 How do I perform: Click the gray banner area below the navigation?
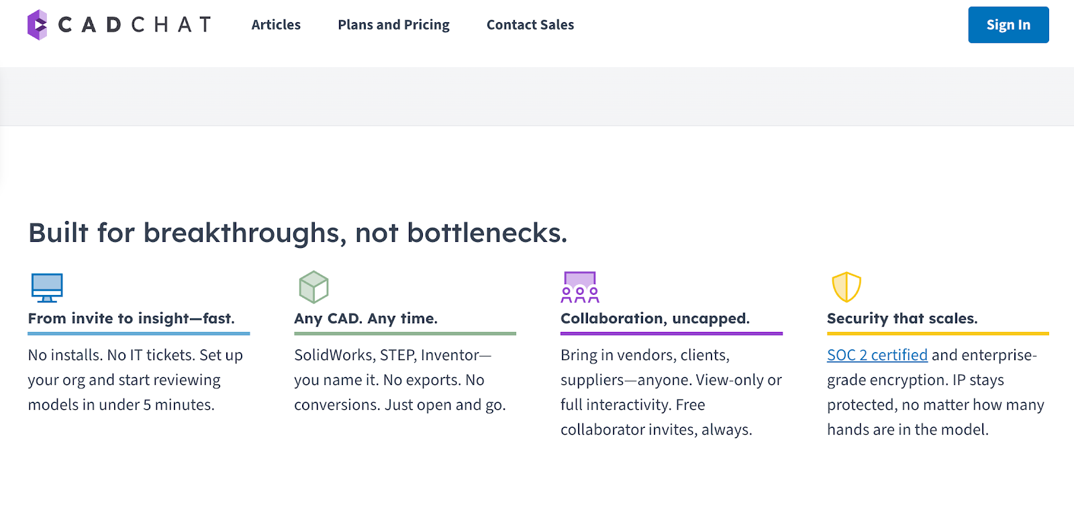tap(537, 95)
